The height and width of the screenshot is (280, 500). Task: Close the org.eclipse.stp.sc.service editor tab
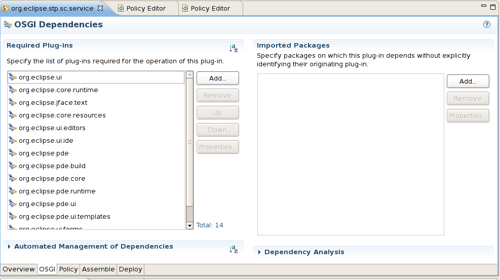click(100, 8)
